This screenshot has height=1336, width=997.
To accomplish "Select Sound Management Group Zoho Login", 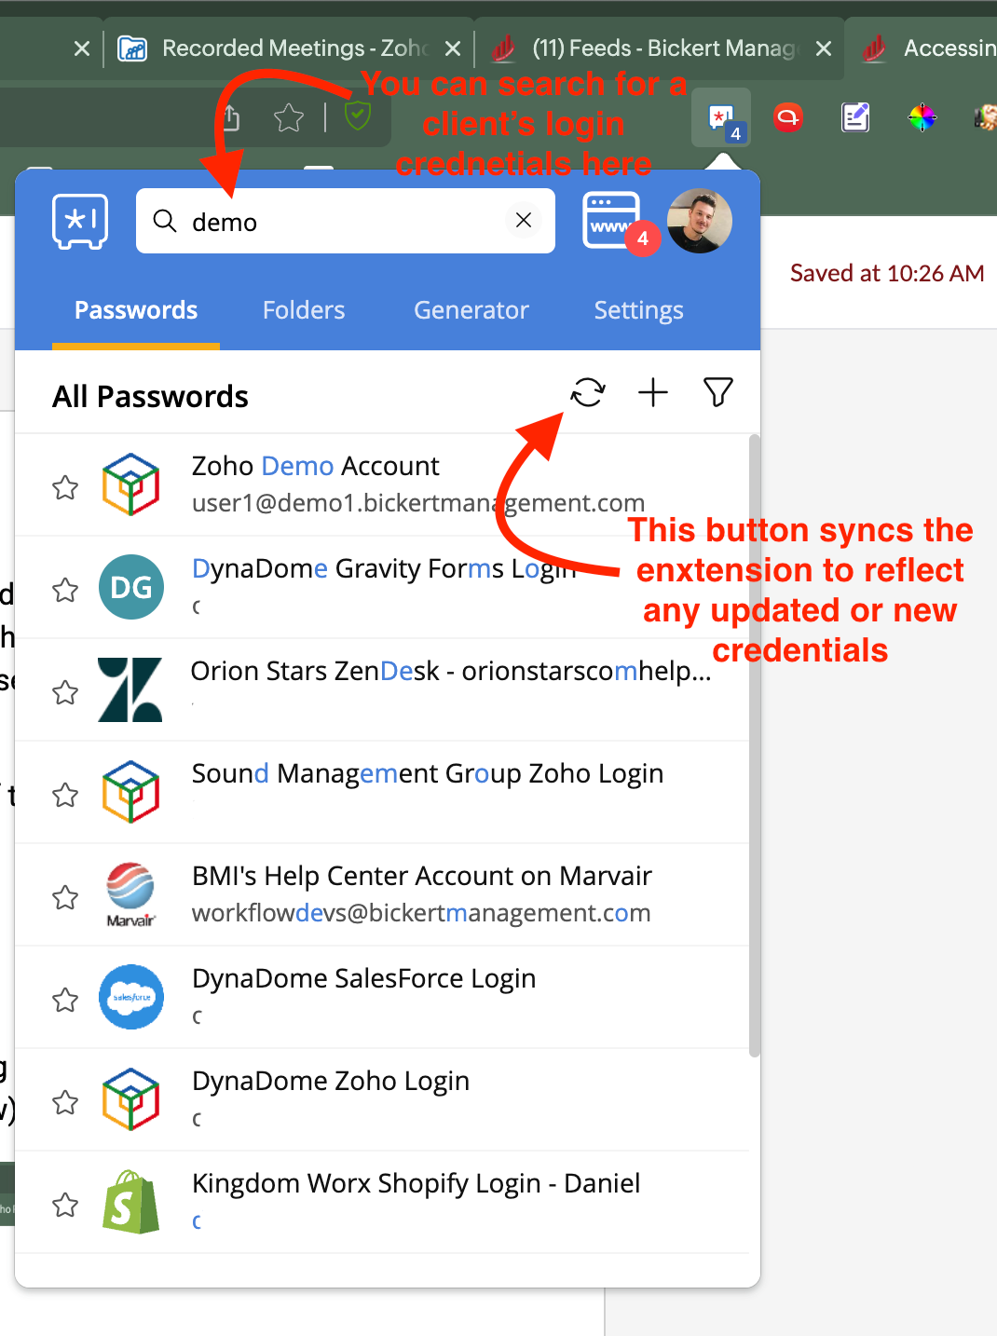I will point(428,774).
